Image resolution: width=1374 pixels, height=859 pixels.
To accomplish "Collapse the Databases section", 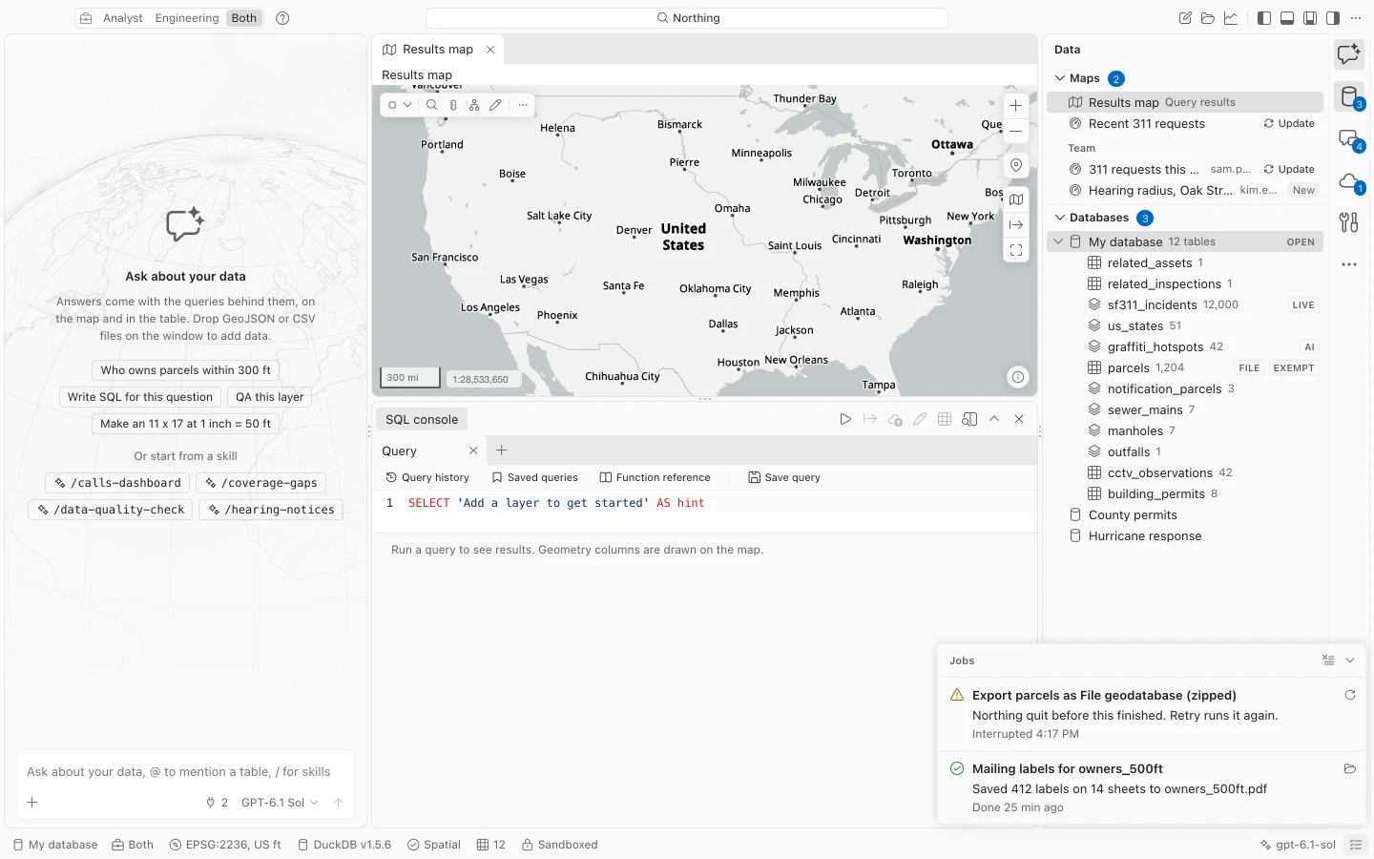I will (x=1060, y=218).
